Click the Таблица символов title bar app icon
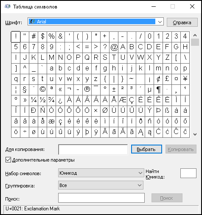The height and width of the screenshot is (215, 202). [x=8, y=6]
